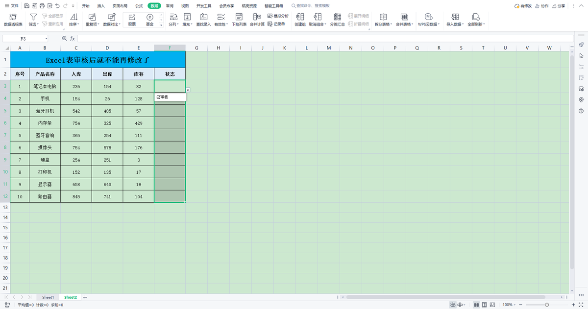Click the print icon in quick access bar
Viewport: 588px width, 309px height.
(42, 6)
